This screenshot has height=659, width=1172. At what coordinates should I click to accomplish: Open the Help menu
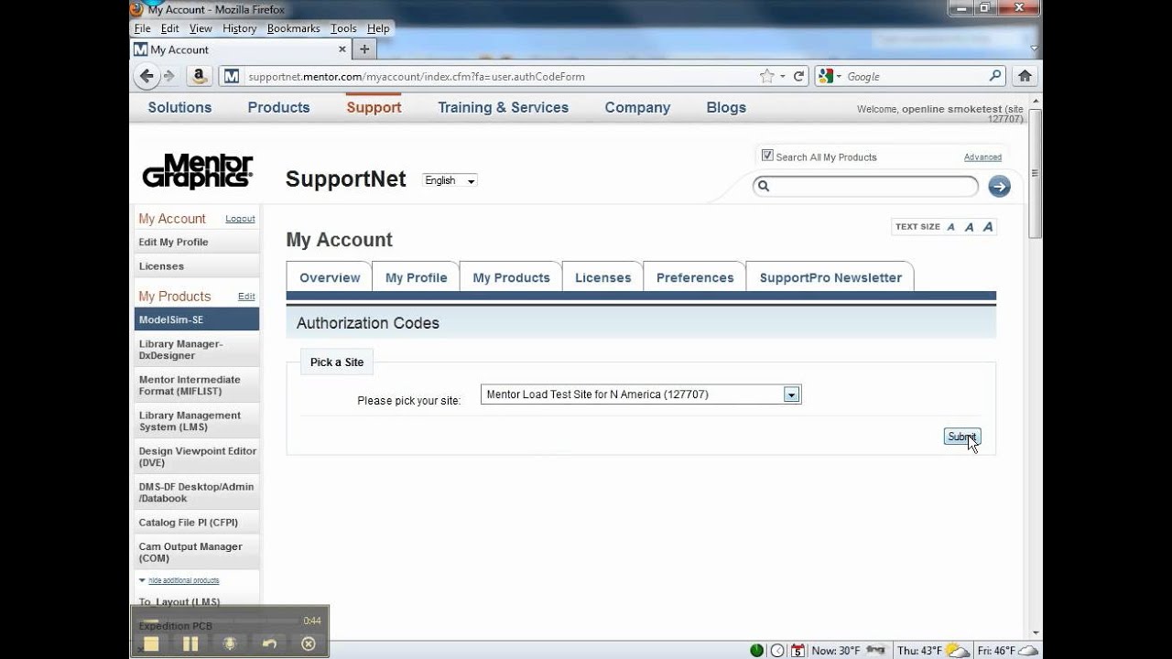click(x=378, y=28)
